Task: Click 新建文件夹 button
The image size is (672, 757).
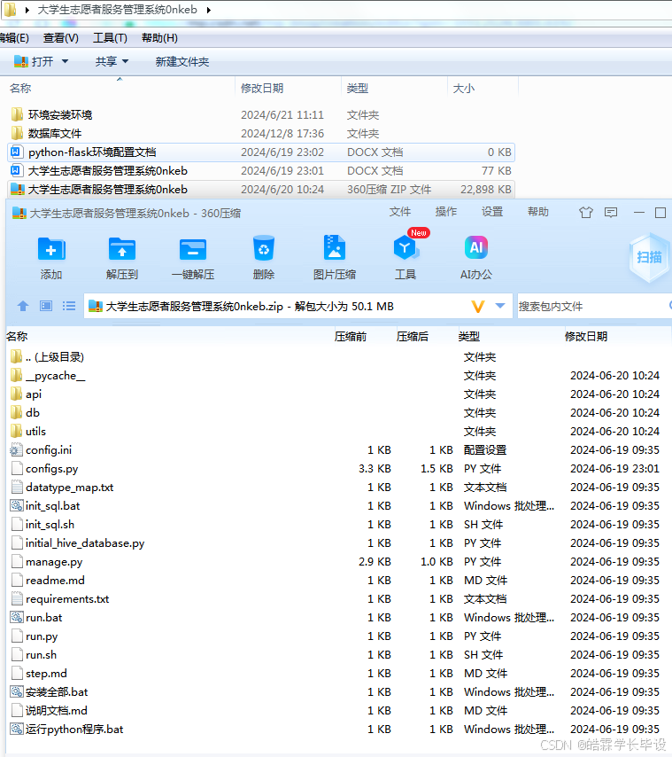Action: click(182, 62)
